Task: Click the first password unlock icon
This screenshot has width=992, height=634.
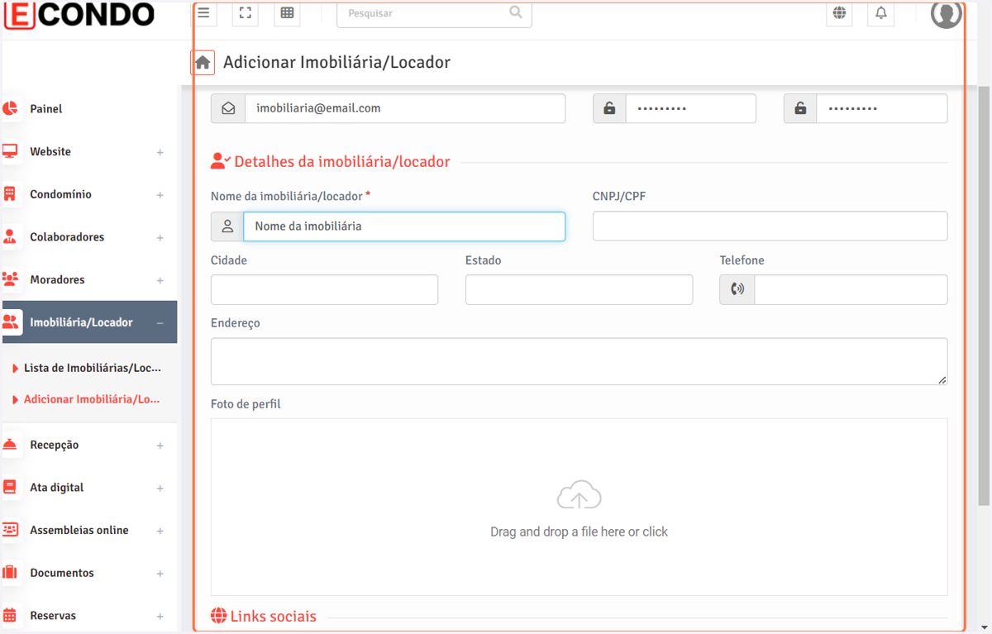Action: [609, 108]
